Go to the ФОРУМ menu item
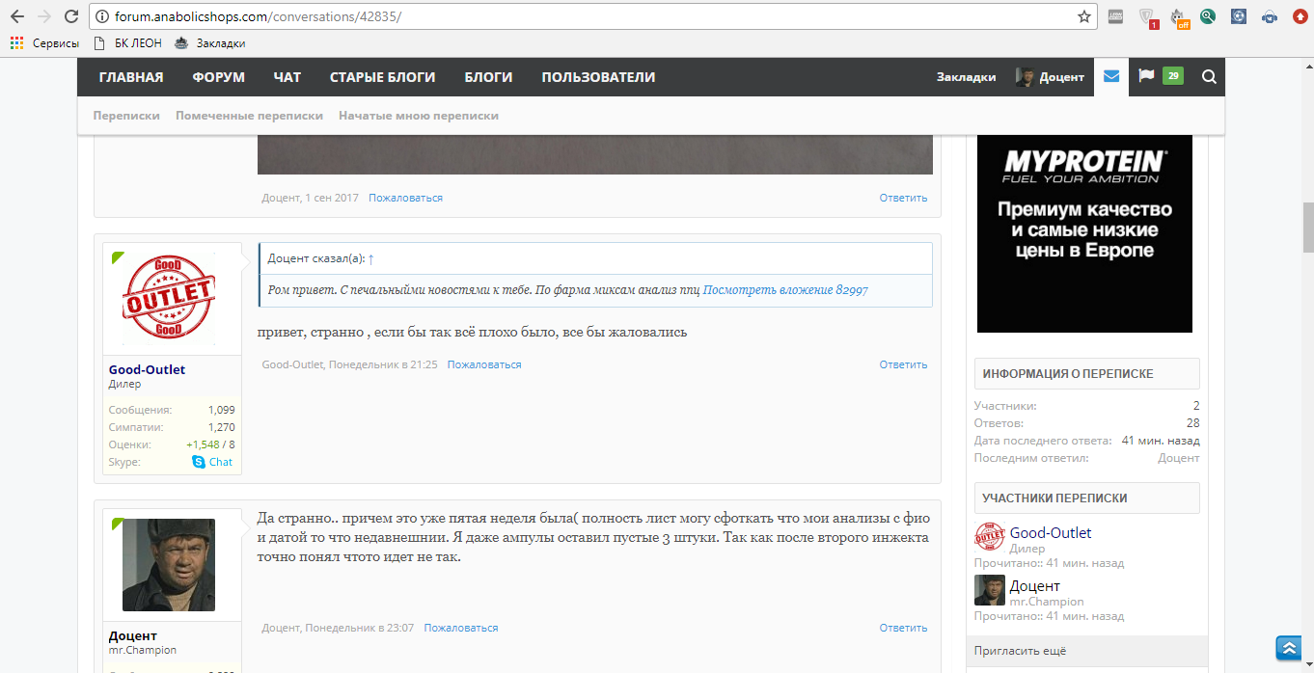The height and width of the screenshot is (673, 1314). click(x=218, y=77)
